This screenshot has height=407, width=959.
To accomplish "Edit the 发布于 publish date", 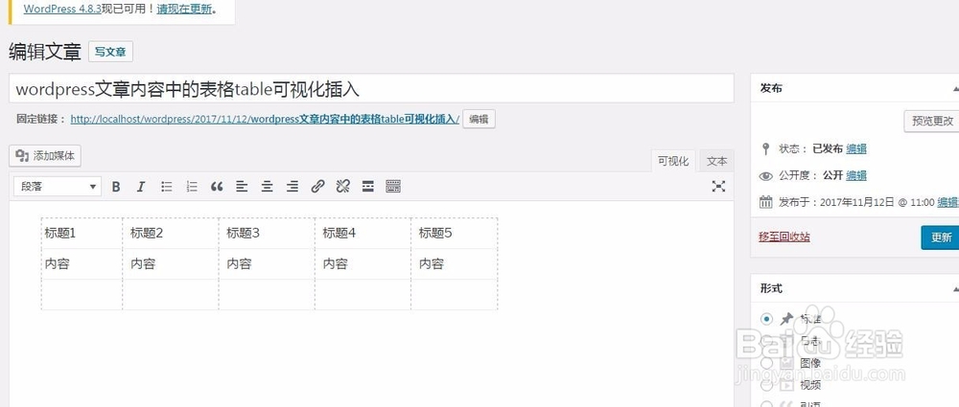I will click(x=948, y=202).
